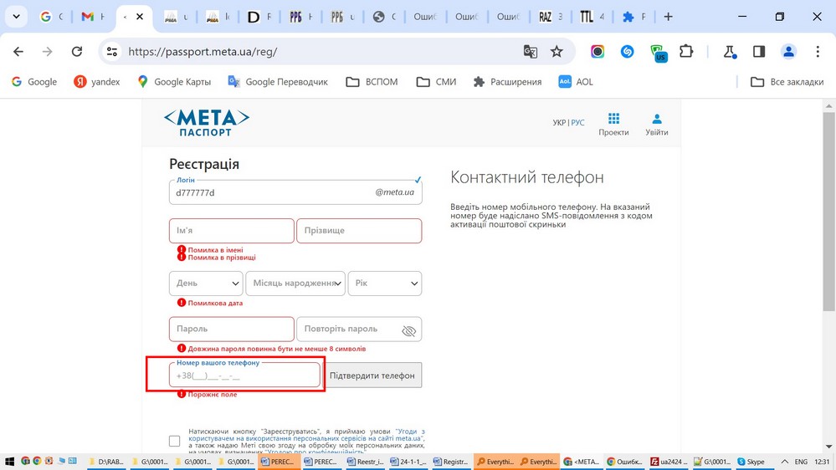This screenshot has height=470, width=836.
Task: Open Google Карты bookmark
Action: (x=174, y=81)
